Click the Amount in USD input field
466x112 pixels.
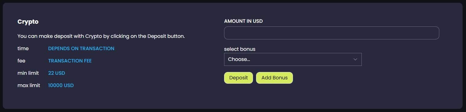pos(331,33)
